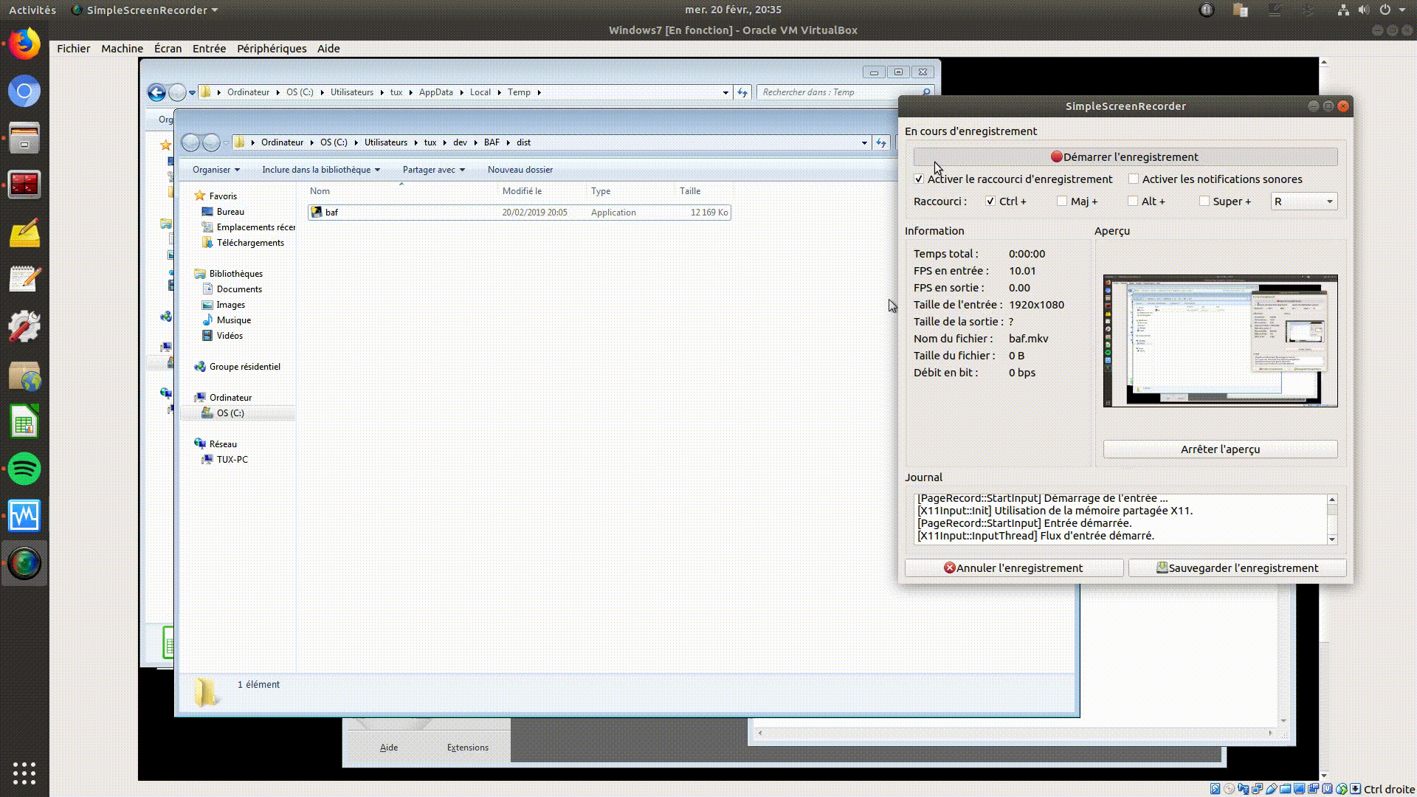Viewport: 1417px width, 797px height.
Task: Select Téléchargements in the navigation pane
Action: point(250,243)
